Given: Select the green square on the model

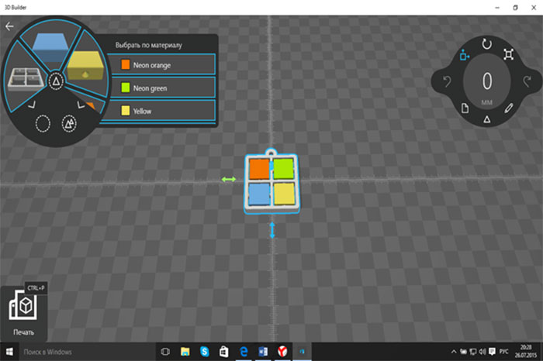Looking at the screenshot, I should point(283,168).
